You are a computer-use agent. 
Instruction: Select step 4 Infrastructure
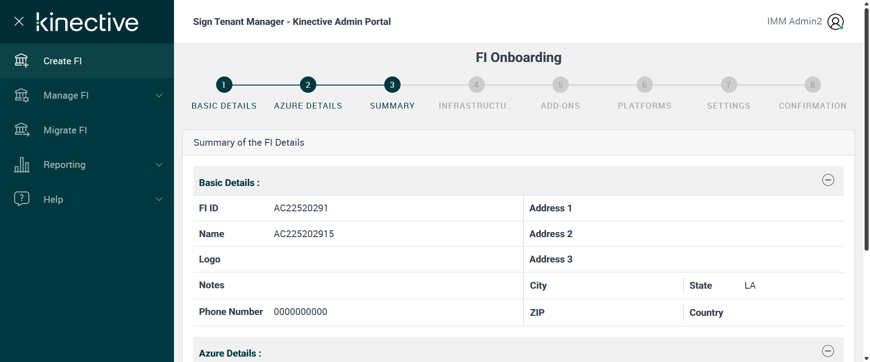pyautogui.click(x=476, y=85)
